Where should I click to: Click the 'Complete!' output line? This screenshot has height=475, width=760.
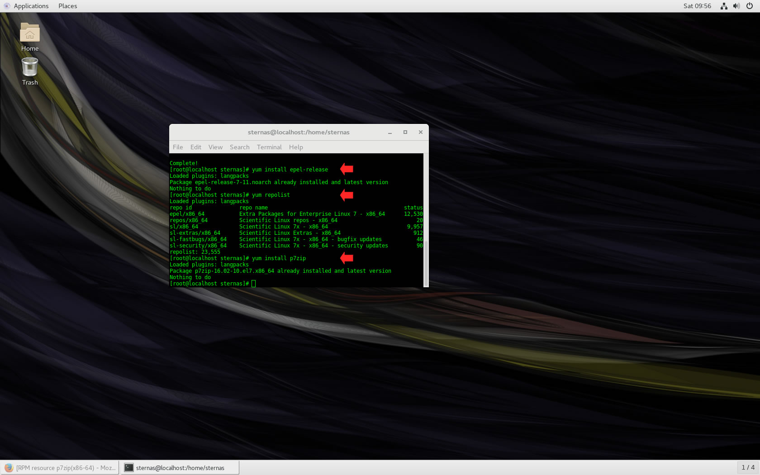(x=184, y=163)
